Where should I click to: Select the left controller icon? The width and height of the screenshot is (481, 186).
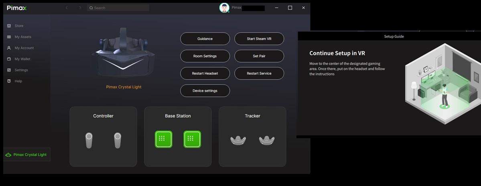[89, 141]
